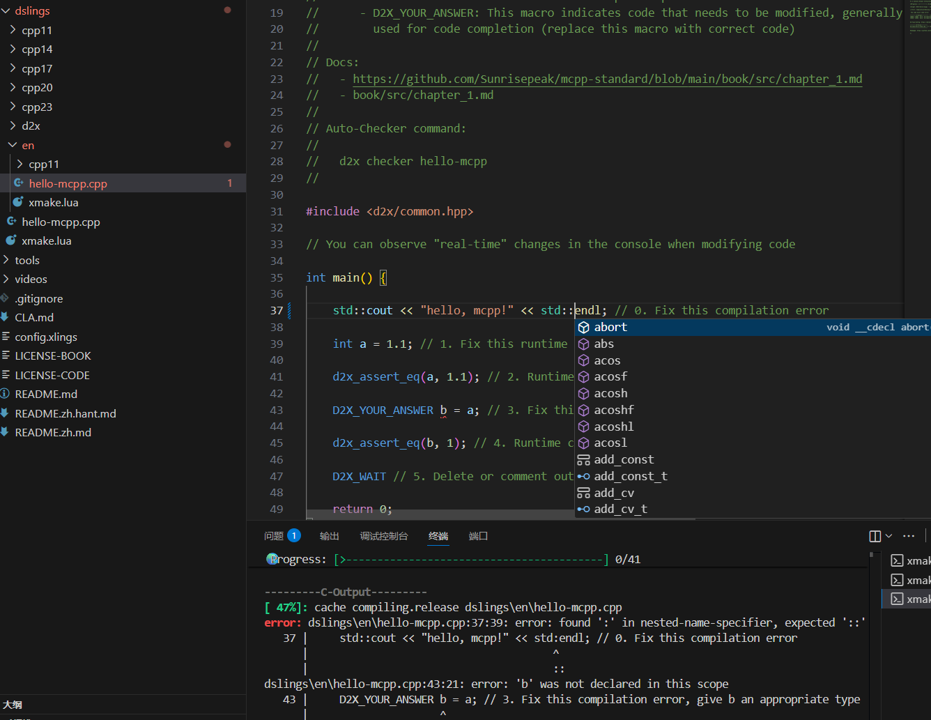Pick 'add_const_t' in the suggestion list

pos(630,476)
